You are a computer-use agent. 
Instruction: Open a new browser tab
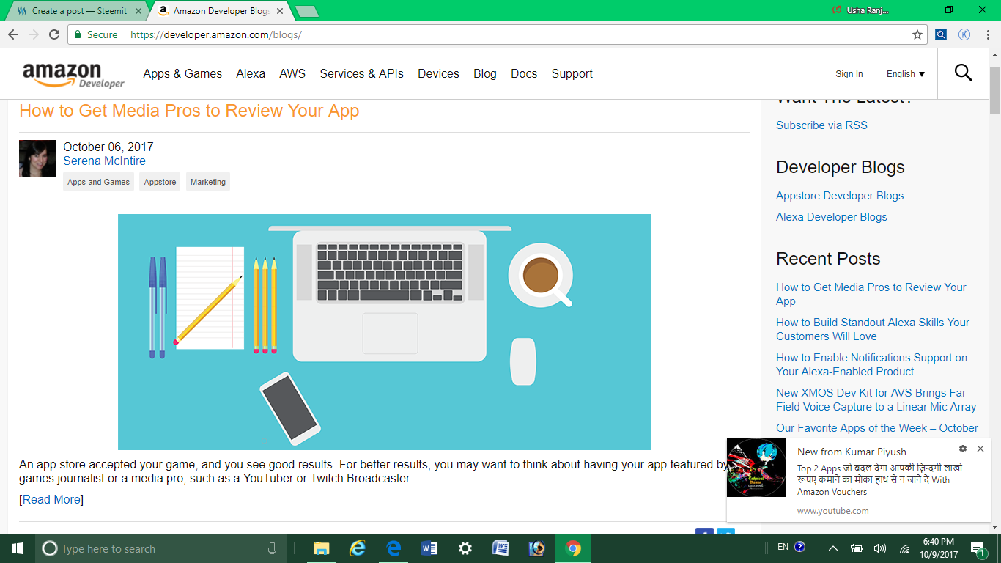pyautogui.click(x=306, y=11)
